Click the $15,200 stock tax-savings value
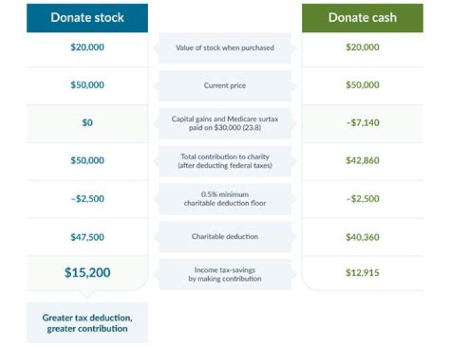This screenshot has width=450, height=347. pos(87,273)
